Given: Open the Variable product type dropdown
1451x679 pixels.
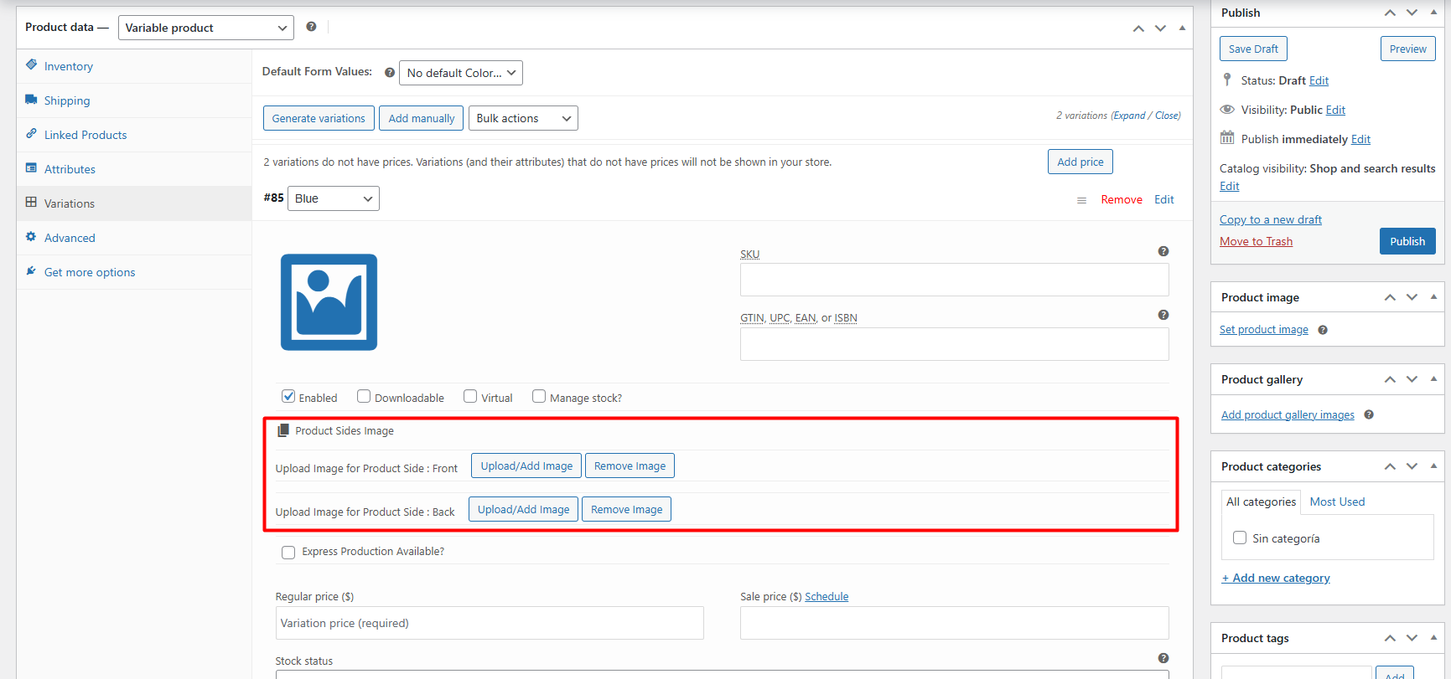Looking at the screenshot, I should pos(205,28).
